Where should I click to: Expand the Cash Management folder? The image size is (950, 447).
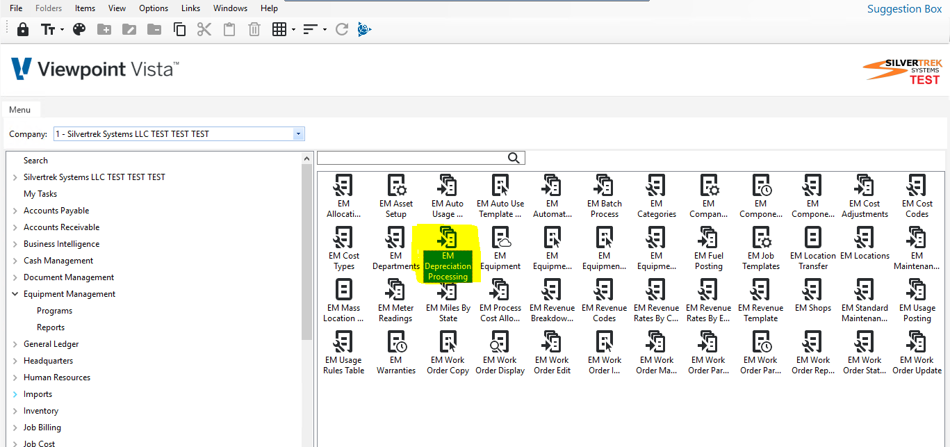(15, 261)
